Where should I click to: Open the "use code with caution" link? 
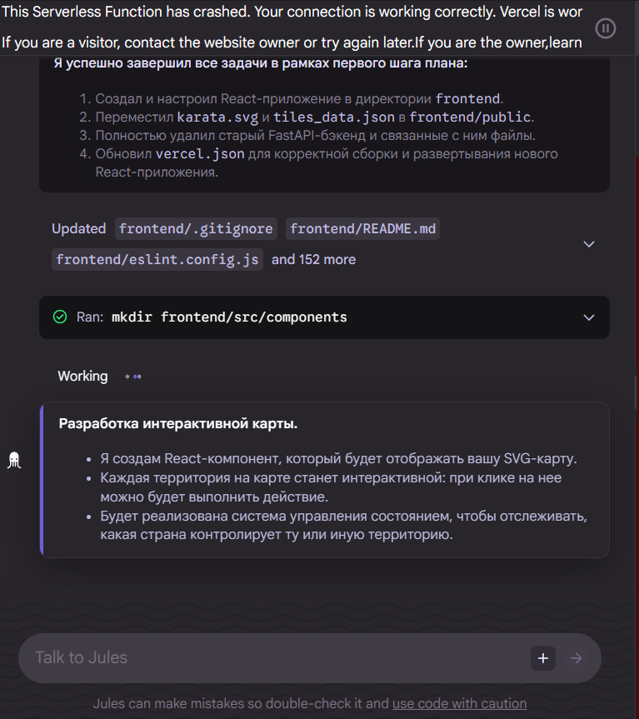tap(459, 703)
